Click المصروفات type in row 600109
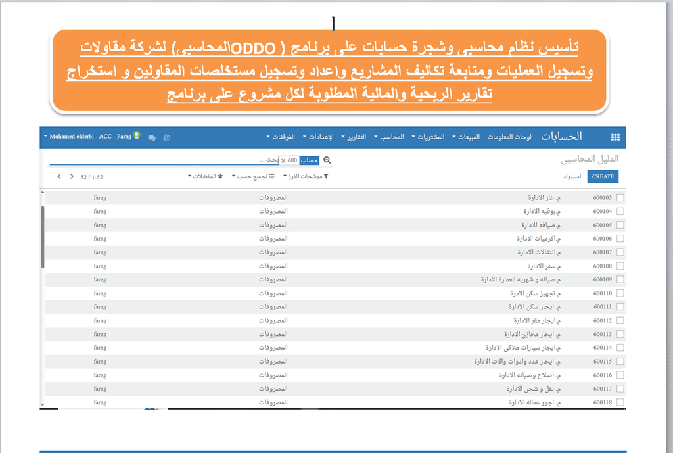The height and width of the screenshot is (453, 673). tap(273, 279)
